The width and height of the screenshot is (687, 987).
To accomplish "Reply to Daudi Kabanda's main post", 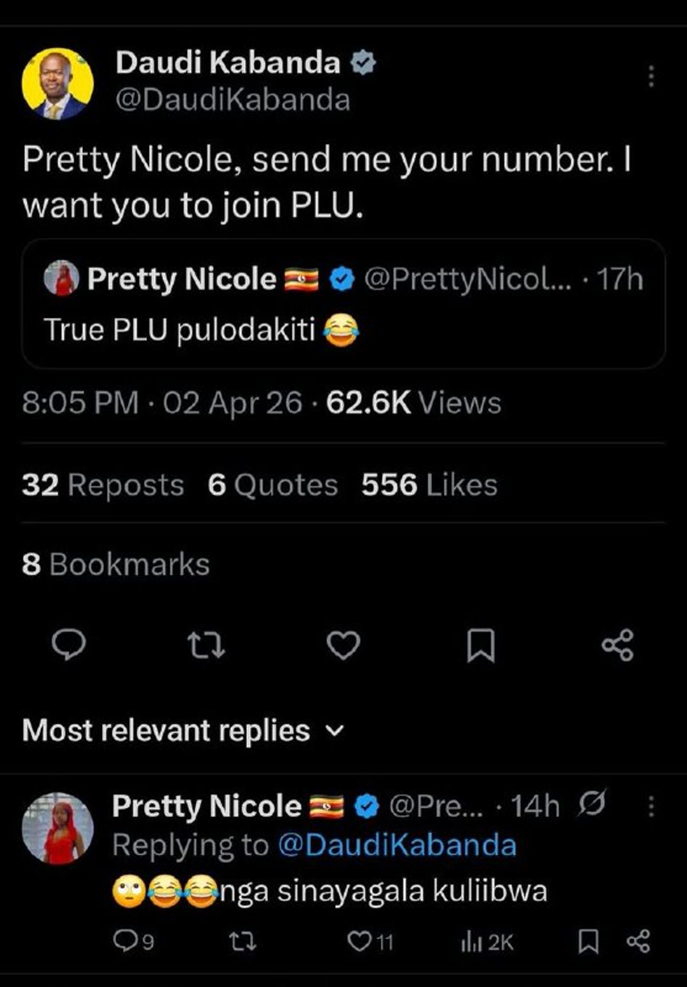I will (69, 645).
